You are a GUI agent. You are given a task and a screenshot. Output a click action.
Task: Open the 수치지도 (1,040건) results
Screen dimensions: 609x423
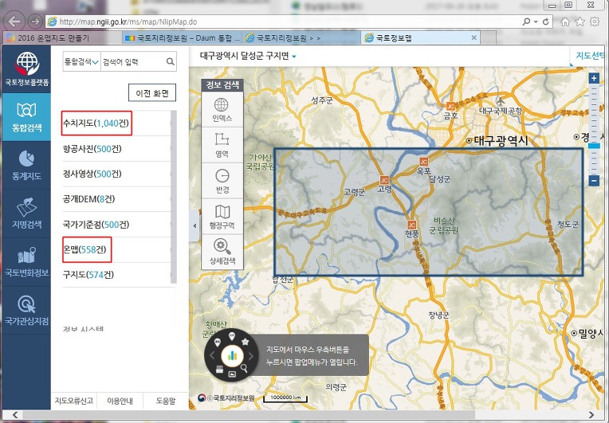(96, 123)
